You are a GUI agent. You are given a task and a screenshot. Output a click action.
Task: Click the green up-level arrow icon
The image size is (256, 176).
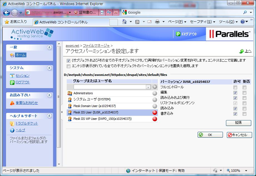242,51
